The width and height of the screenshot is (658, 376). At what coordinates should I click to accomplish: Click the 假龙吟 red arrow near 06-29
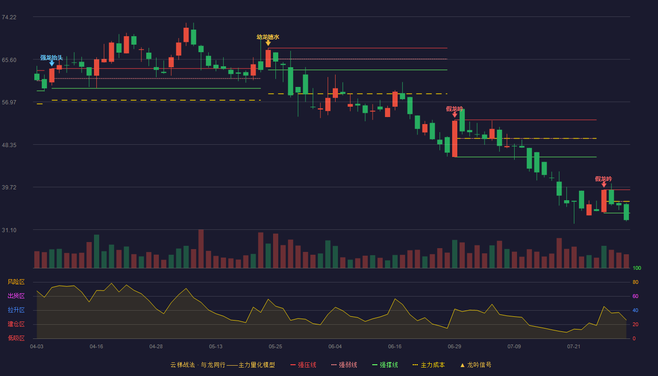point(454,115)
